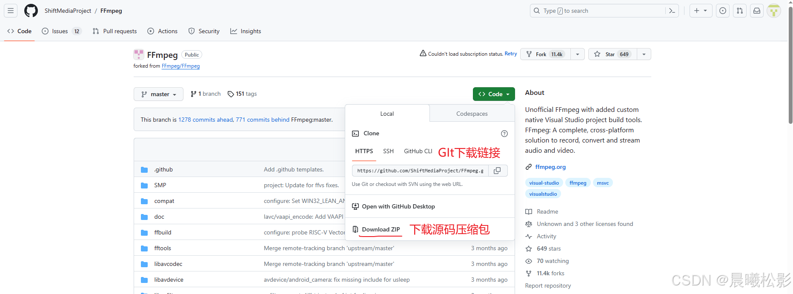Screen dimensions: 793x294
Task: Open the command palette icon
Action: (672, 11)
